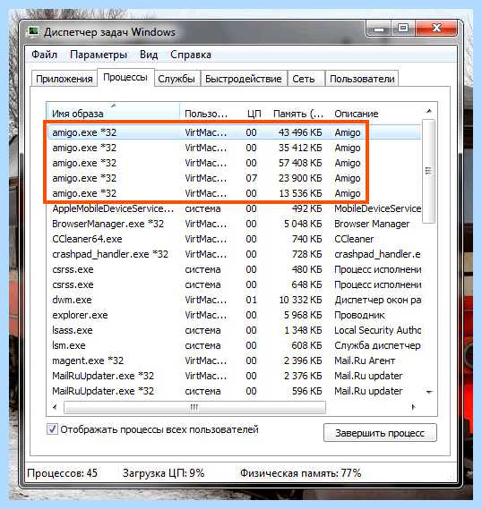Image resolution: width=482 pixels, height=509 pixels.
Task: Click the vertical scrollbar down arrow
Action: (429, 393)
